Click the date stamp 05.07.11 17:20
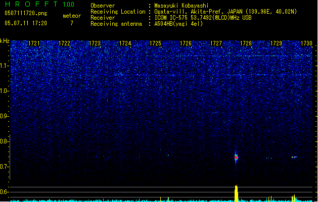The image size is (318, 202). coord(26,23)
